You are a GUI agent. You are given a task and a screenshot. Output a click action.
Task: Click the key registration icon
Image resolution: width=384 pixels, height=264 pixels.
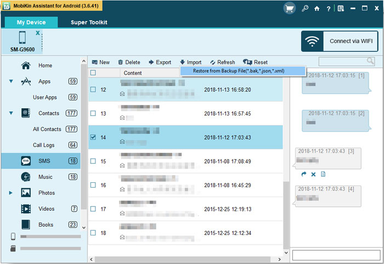pyautogui.click(x=305, y=9)
